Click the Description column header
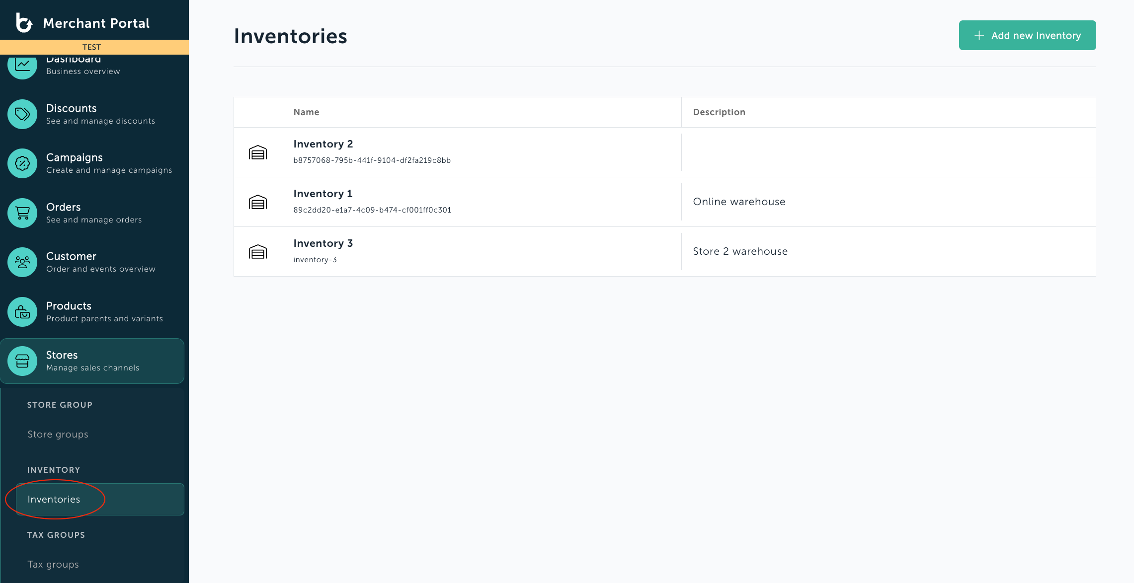 coord(719,112)
